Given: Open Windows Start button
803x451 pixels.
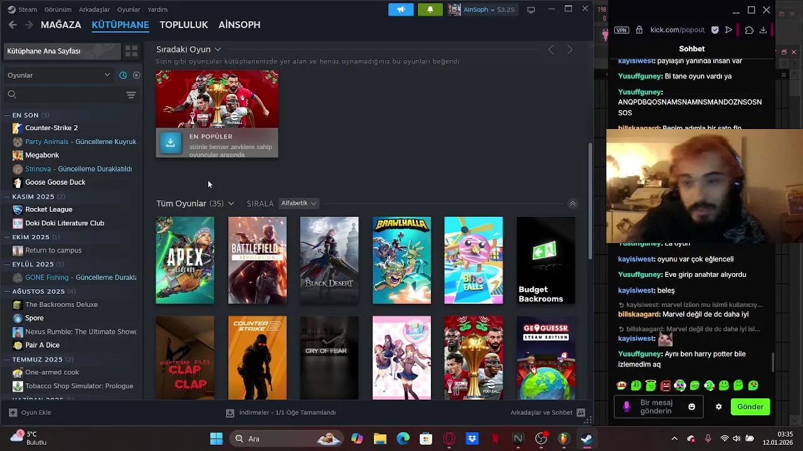Looking at the screenshot, I should 216,439.
